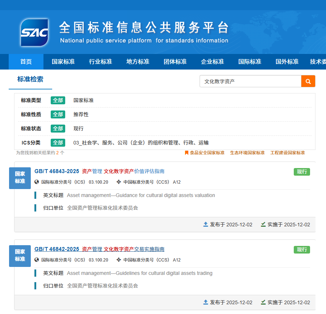Open the 团体标准 navigation tab

(x=175, y=62)
